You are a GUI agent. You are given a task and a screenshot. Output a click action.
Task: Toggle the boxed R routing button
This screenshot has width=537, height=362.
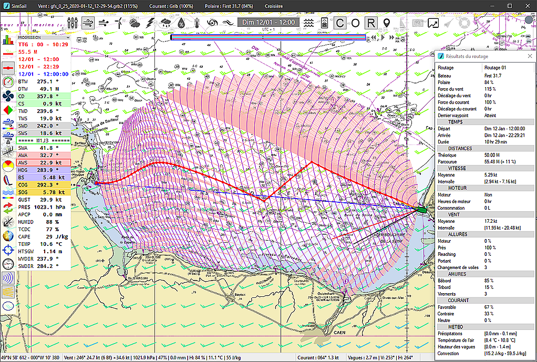(371, 23)
